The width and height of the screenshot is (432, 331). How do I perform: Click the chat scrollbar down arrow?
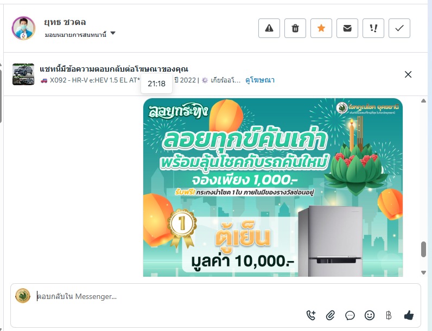pyautogui.click(x=424, y=272)
